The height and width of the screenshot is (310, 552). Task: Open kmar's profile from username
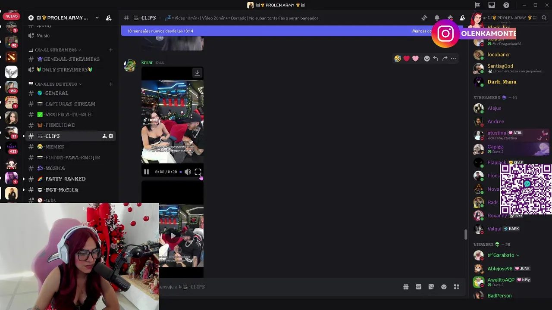[147, 62]
